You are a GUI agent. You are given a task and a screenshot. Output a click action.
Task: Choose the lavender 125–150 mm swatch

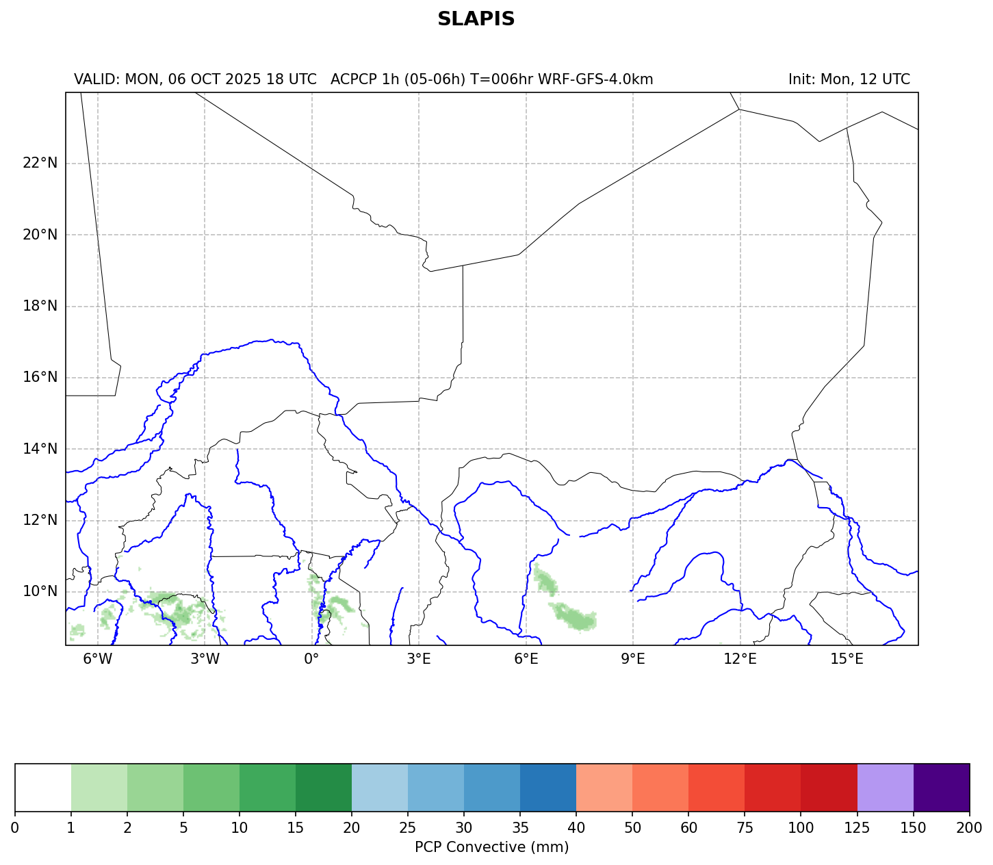coord(885,788)
